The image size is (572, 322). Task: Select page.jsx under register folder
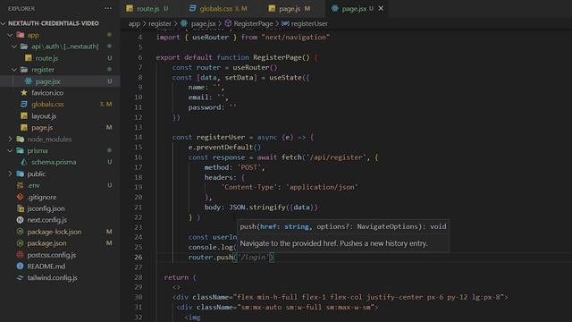[47, 81]
